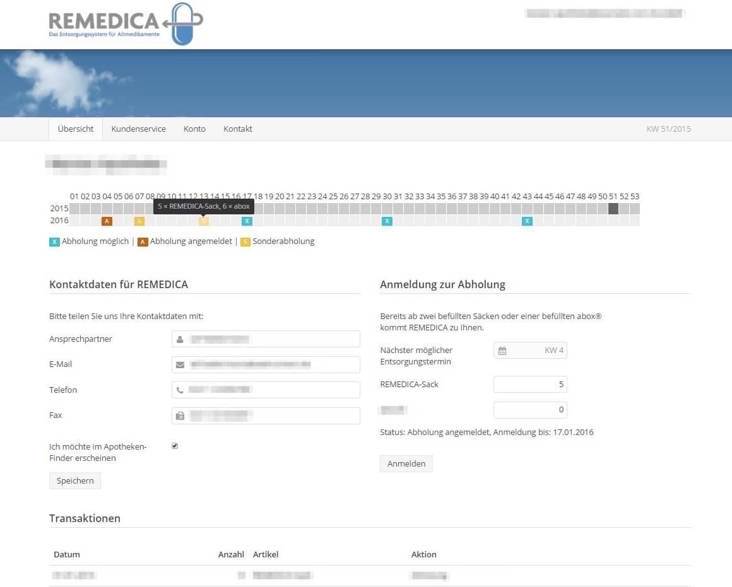Navigate to the Kontakt page

point(238,129)
